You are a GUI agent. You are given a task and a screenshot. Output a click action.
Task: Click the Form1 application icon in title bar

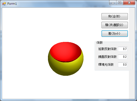pos(4,4)
